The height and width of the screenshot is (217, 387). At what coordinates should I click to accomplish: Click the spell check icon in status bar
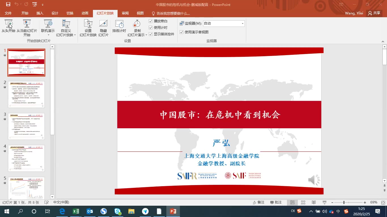46,202
